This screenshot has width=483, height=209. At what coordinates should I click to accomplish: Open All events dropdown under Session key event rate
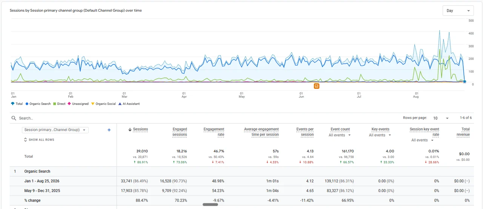pos(422,140)
